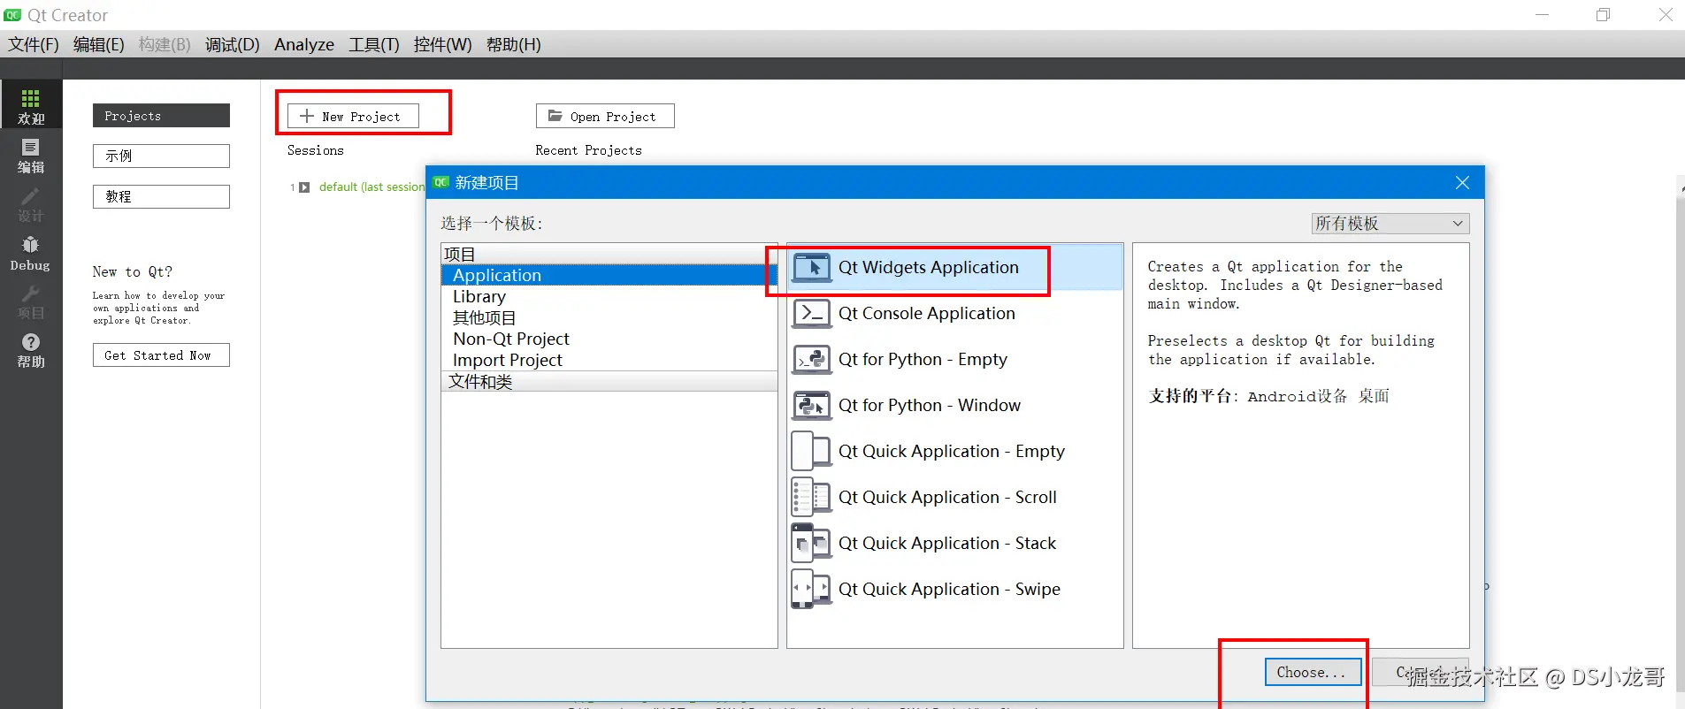The image size is (1685, 709).
Task: Click the 文件和类 section header
Action: [609, 381]
